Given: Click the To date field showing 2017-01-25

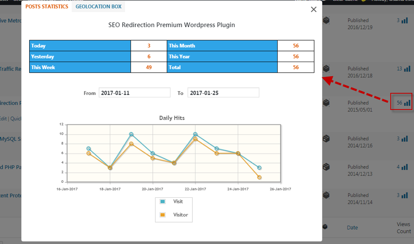Looking at the screenshot, I should [223, 92].
